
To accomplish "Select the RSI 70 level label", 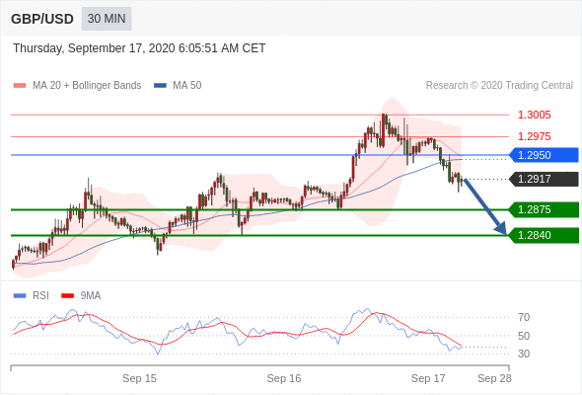I will tap(524, 317).
